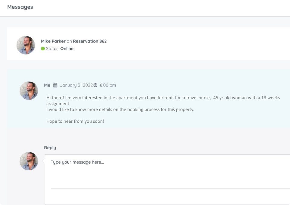Open the Reservation 862 link
The height and width of the screenshot is (205, 290).
click(90, 41)
